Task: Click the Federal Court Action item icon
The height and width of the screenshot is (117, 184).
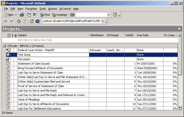Action: click(8, 50)
